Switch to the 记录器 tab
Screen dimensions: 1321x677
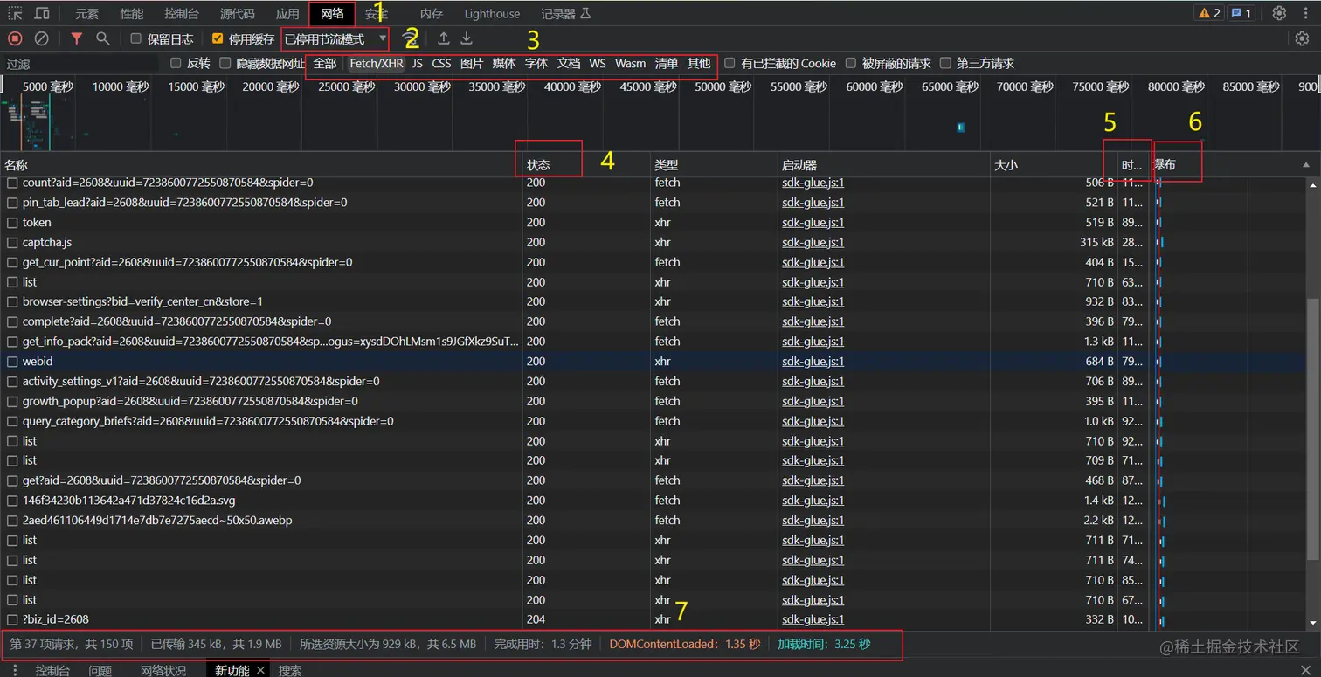565,14
